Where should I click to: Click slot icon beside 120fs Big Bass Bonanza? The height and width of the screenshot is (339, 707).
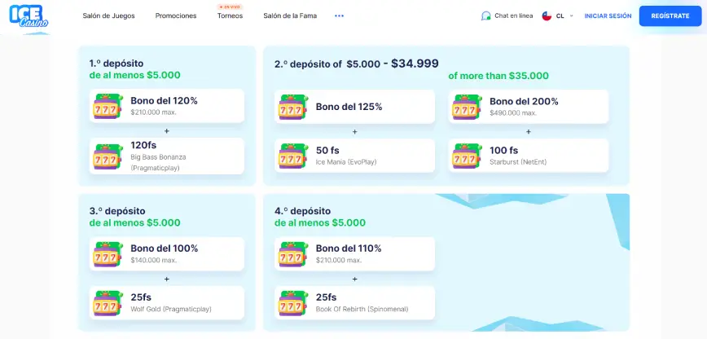108,156
